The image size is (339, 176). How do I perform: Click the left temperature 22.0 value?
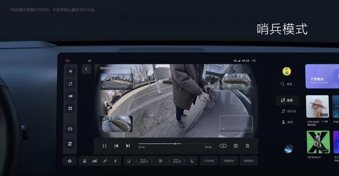tap(144, 161)
